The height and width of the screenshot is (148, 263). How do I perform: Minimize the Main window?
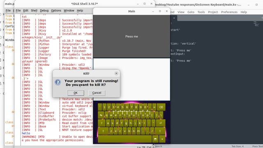[x=153, y=11]
